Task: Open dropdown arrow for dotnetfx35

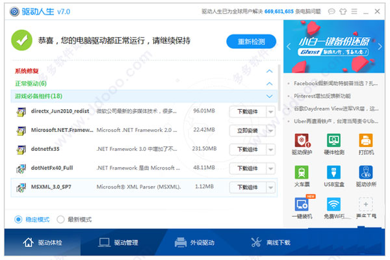Action: click(270, 149)
